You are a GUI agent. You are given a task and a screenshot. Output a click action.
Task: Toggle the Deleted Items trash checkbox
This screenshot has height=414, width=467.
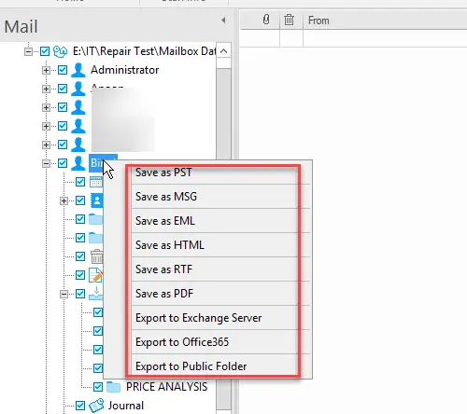point(80,256)
